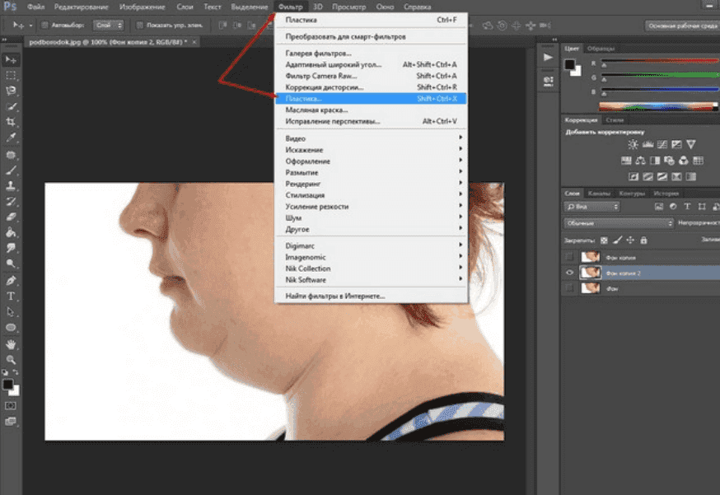
Task: Enable the Показать упр. элем. checkbox
Action: [140, 26]
